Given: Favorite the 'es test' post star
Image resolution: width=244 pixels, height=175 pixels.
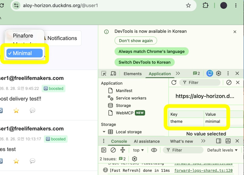Looking at the screenshot, I should pos(16,161).
